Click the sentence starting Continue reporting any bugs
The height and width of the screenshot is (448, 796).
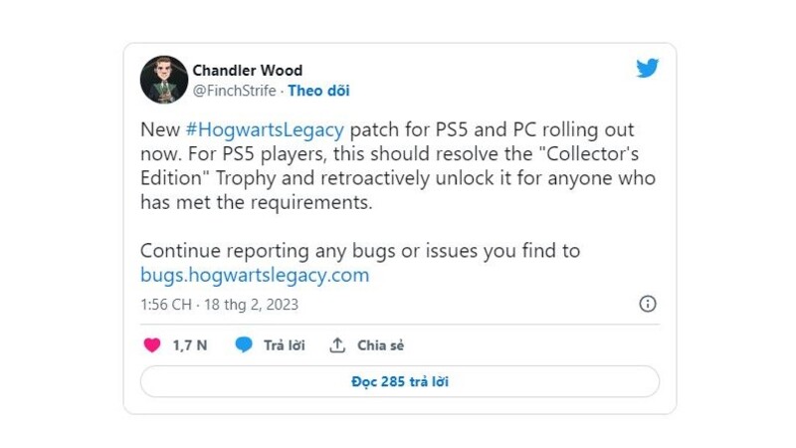coord(360,251)
